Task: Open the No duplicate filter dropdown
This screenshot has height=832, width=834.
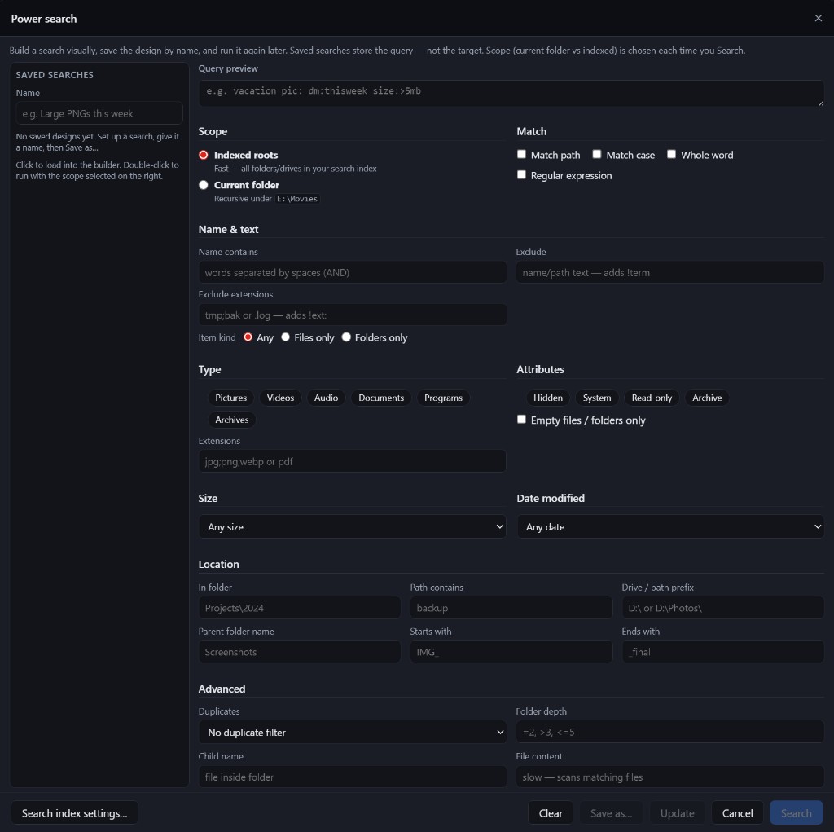Action: coord(352,732)
